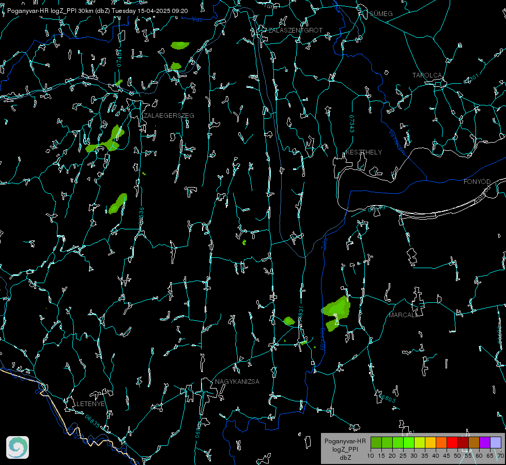Click the logZ_PPI text in the legend

345,449
